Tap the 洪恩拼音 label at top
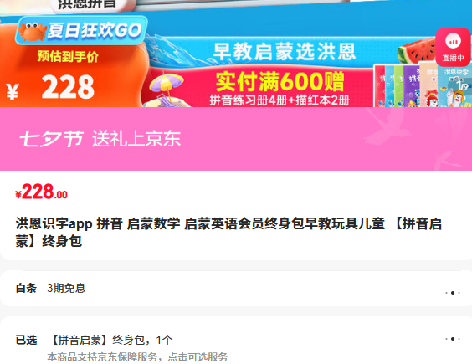Viewport: 472px width, 364px height. pyautogui.click(x=87, y=4)
